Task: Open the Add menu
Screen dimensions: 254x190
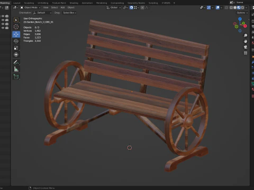Action: 62,7
